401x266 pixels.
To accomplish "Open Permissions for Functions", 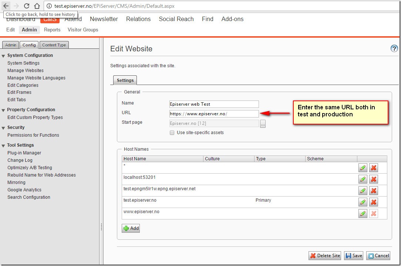I will coord(33,135).
